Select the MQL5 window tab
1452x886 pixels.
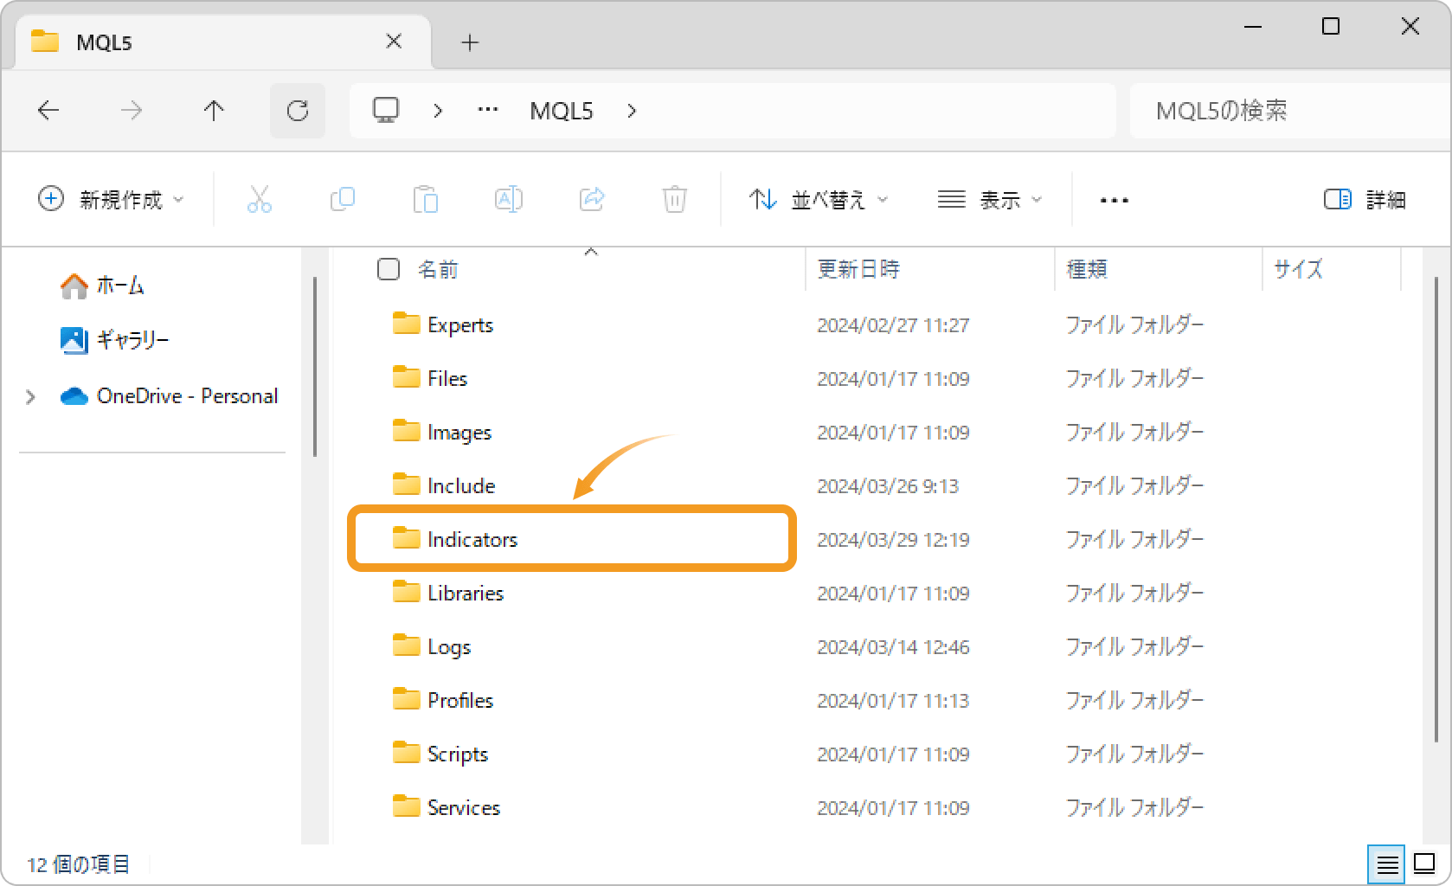click(223, 42)
